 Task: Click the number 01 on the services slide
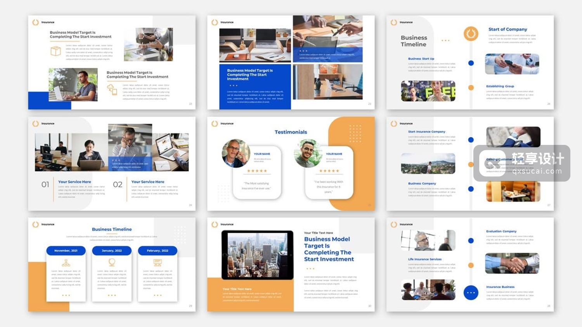(45, 184)
